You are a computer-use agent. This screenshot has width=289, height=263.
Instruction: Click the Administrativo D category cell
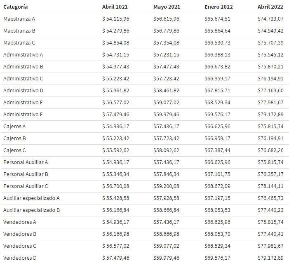(23, 91)
